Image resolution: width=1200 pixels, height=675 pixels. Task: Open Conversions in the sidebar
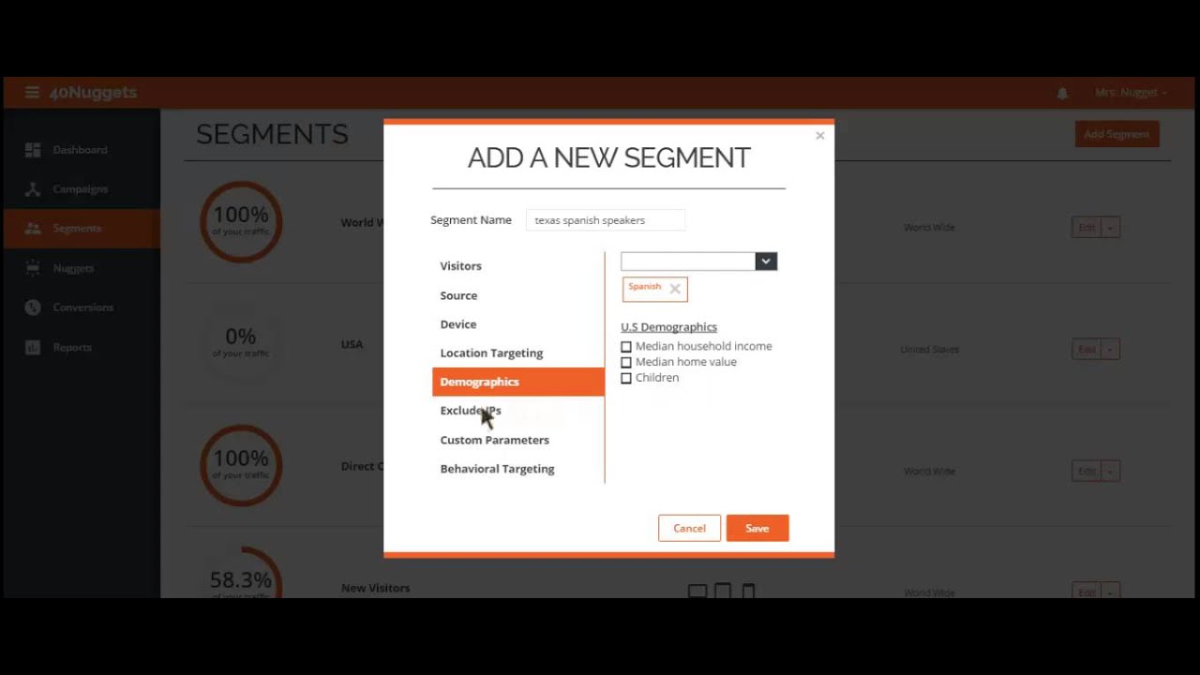80,307
